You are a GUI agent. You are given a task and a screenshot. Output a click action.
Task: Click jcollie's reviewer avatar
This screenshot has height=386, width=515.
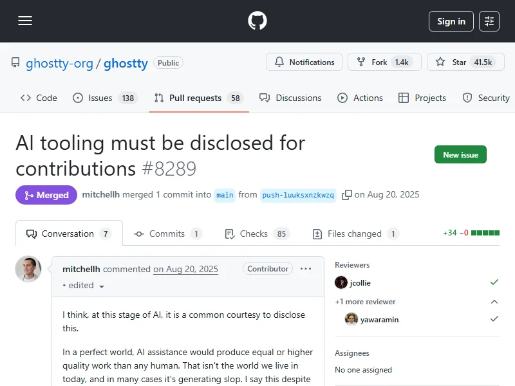point(341,282)
